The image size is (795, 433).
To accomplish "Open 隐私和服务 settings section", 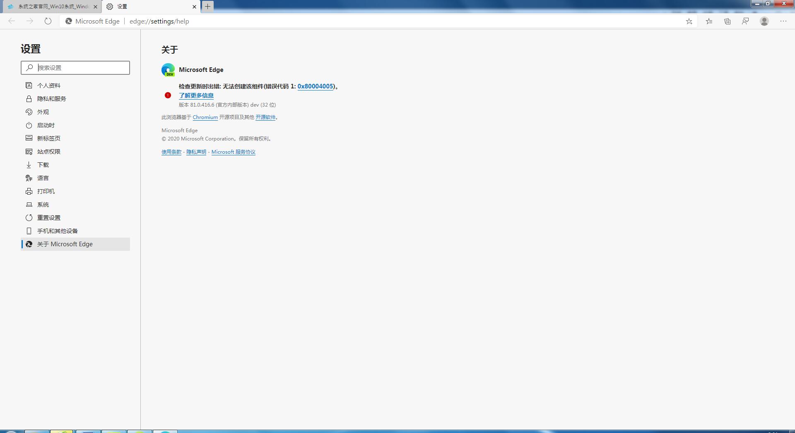I will [51, 98].
